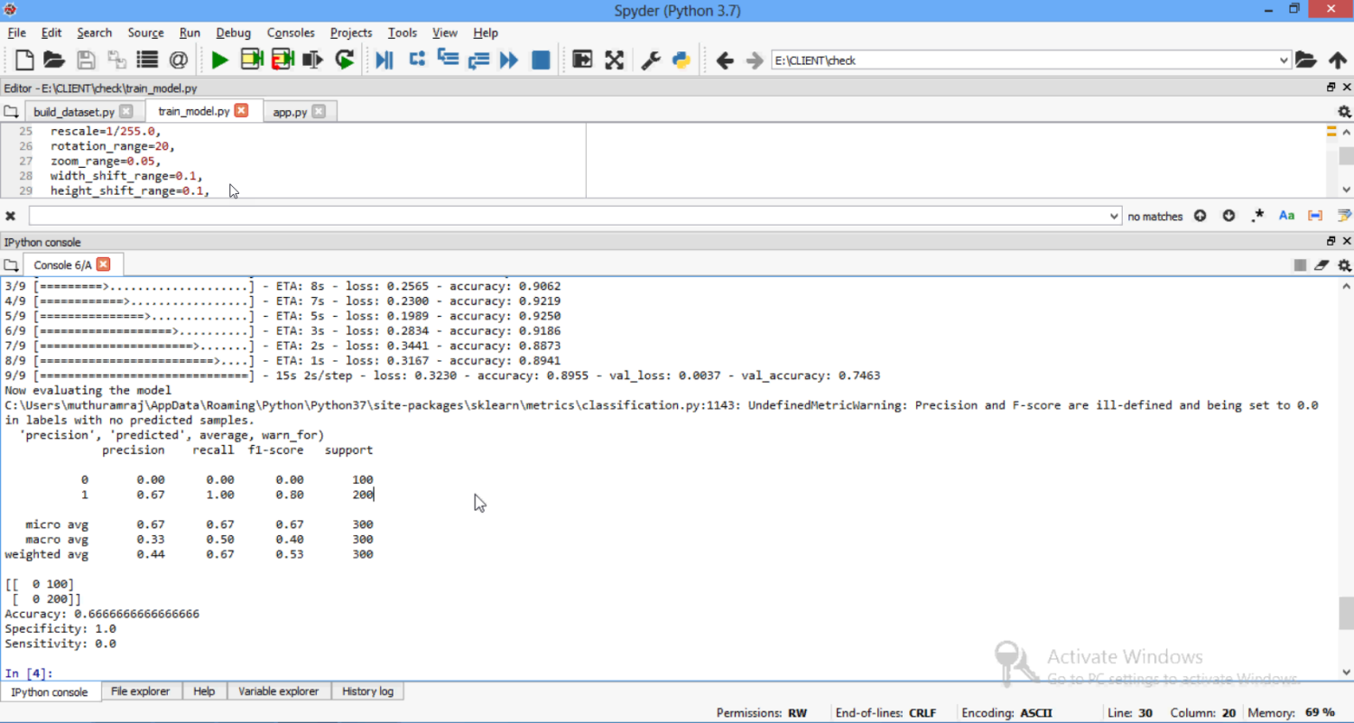
Task: Open Preferences with the wrench icon
Action: click(x=651, y=60)
